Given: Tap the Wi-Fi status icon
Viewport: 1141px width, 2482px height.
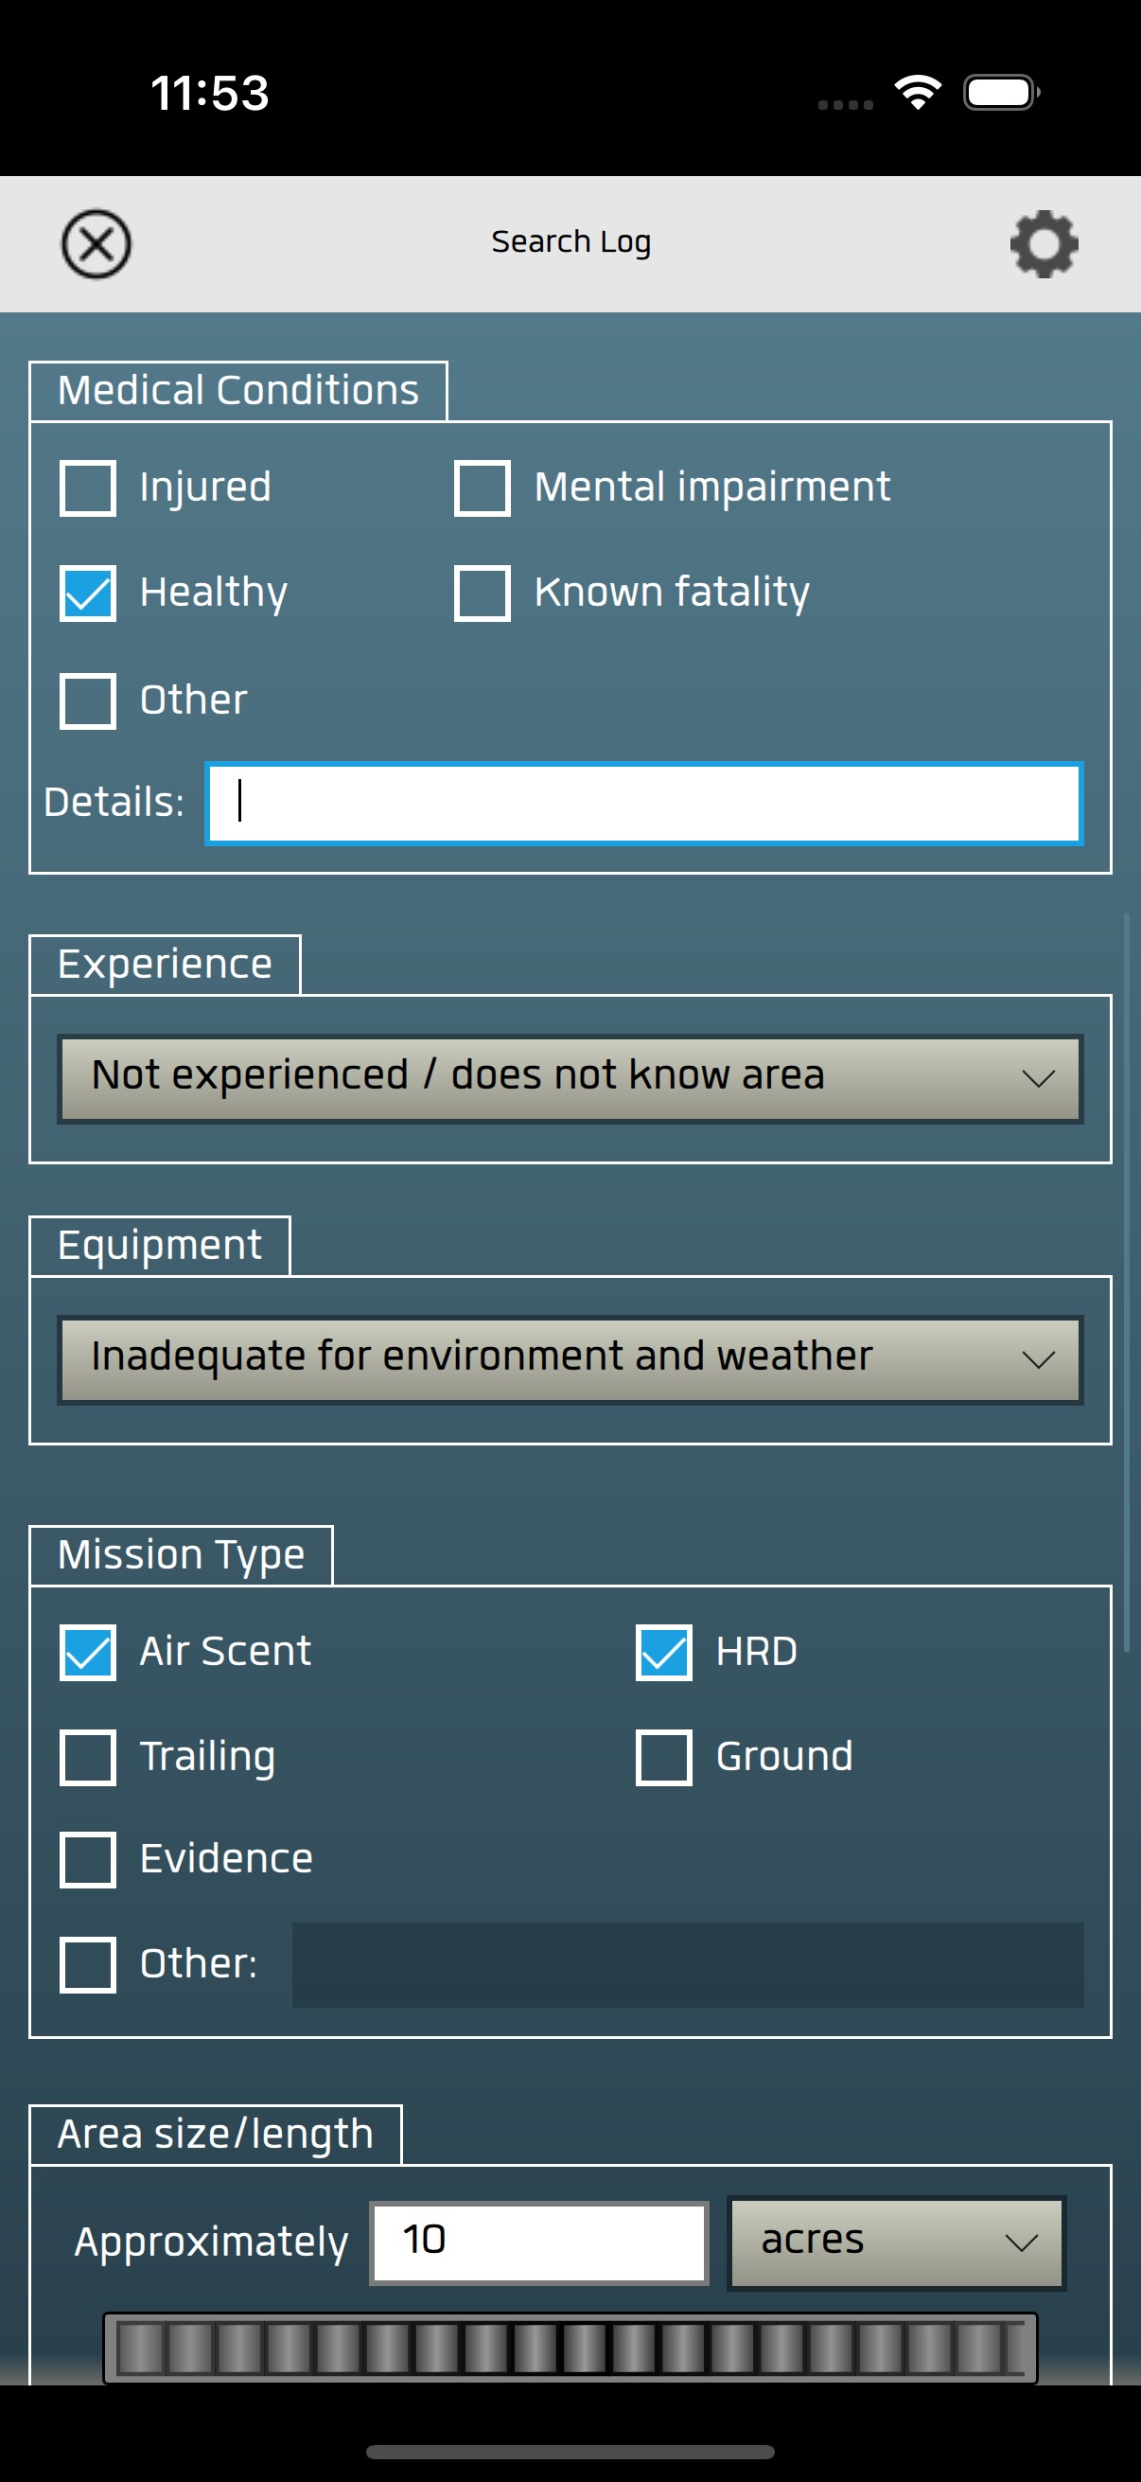Looking at the screenshot, I should tap(918, 93).
